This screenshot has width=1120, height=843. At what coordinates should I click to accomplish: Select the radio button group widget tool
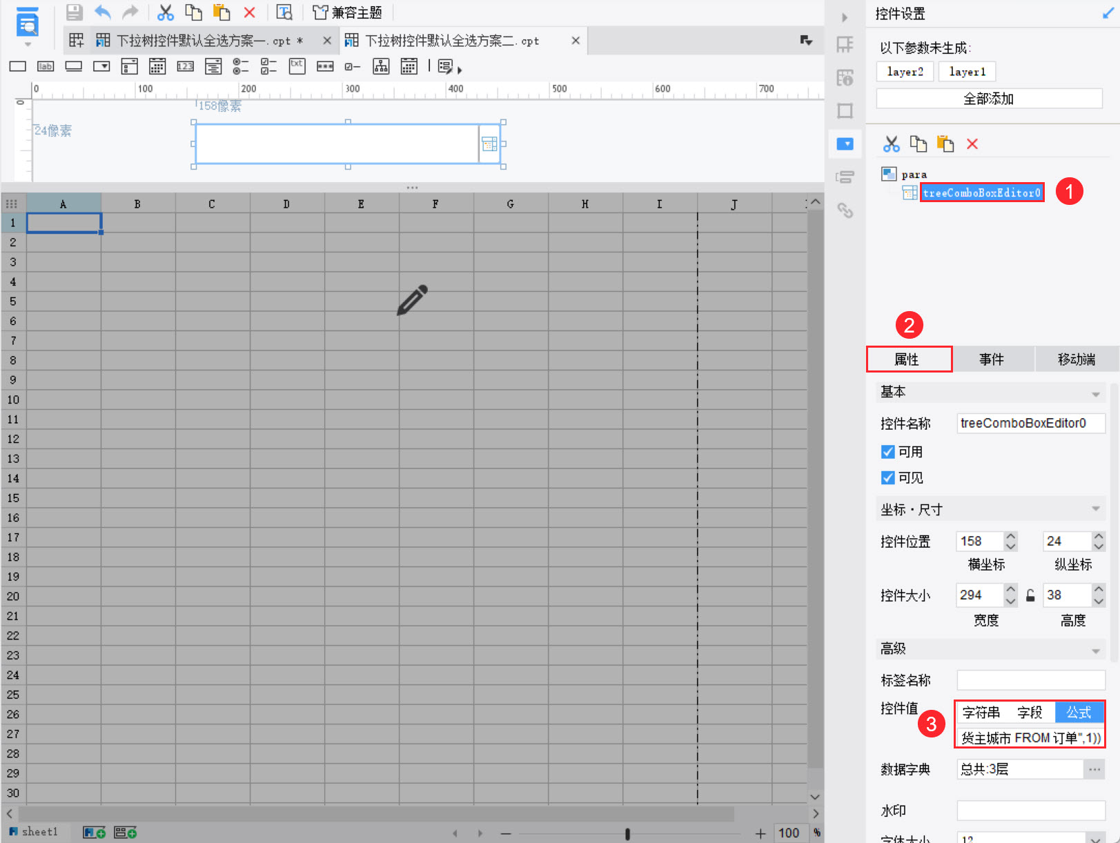pyautogui.click(x=240, y=66)
